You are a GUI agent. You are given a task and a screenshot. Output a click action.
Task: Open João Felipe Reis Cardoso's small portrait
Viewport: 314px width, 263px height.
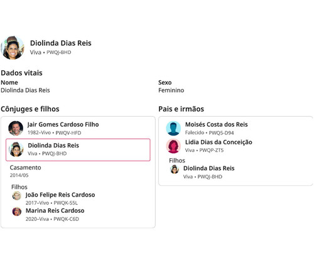pyautogui.click(x=17, y=196)
